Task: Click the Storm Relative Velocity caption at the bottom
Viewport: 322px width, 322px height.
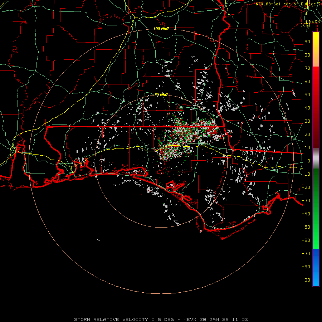Action: 161,319
